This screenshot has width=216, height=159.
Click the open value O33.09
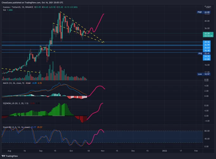37,7
